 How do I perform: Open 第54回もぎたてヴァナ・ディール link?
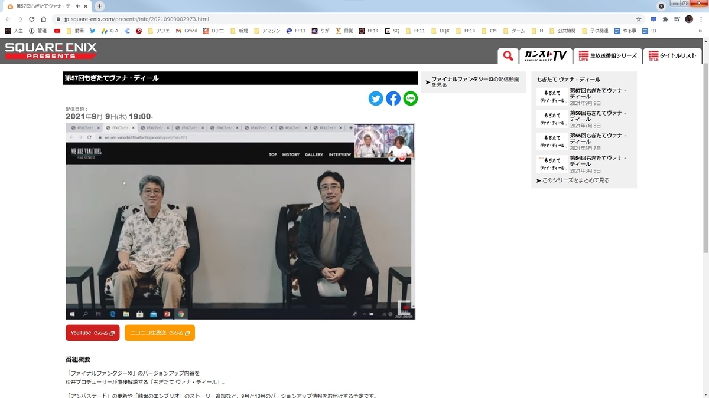[x=598, y=161]
